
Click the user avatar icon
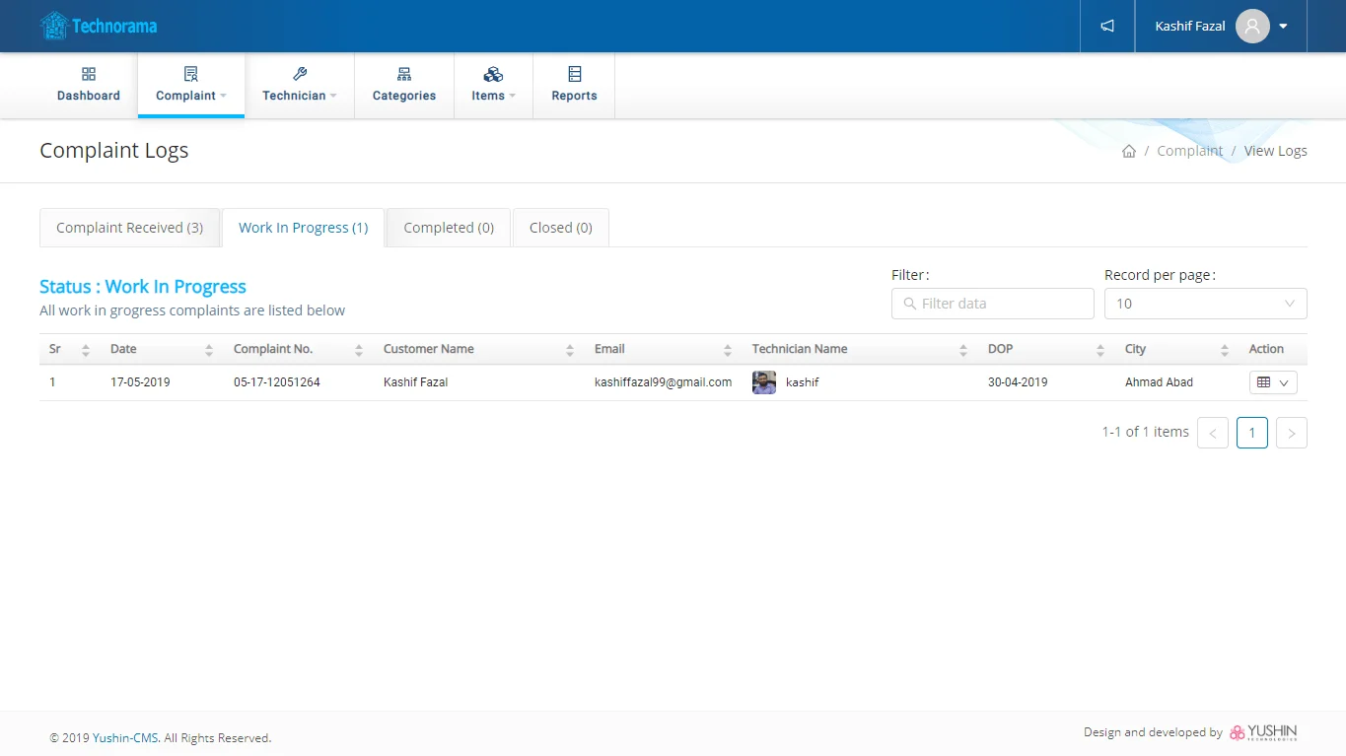pos(1252,27)
